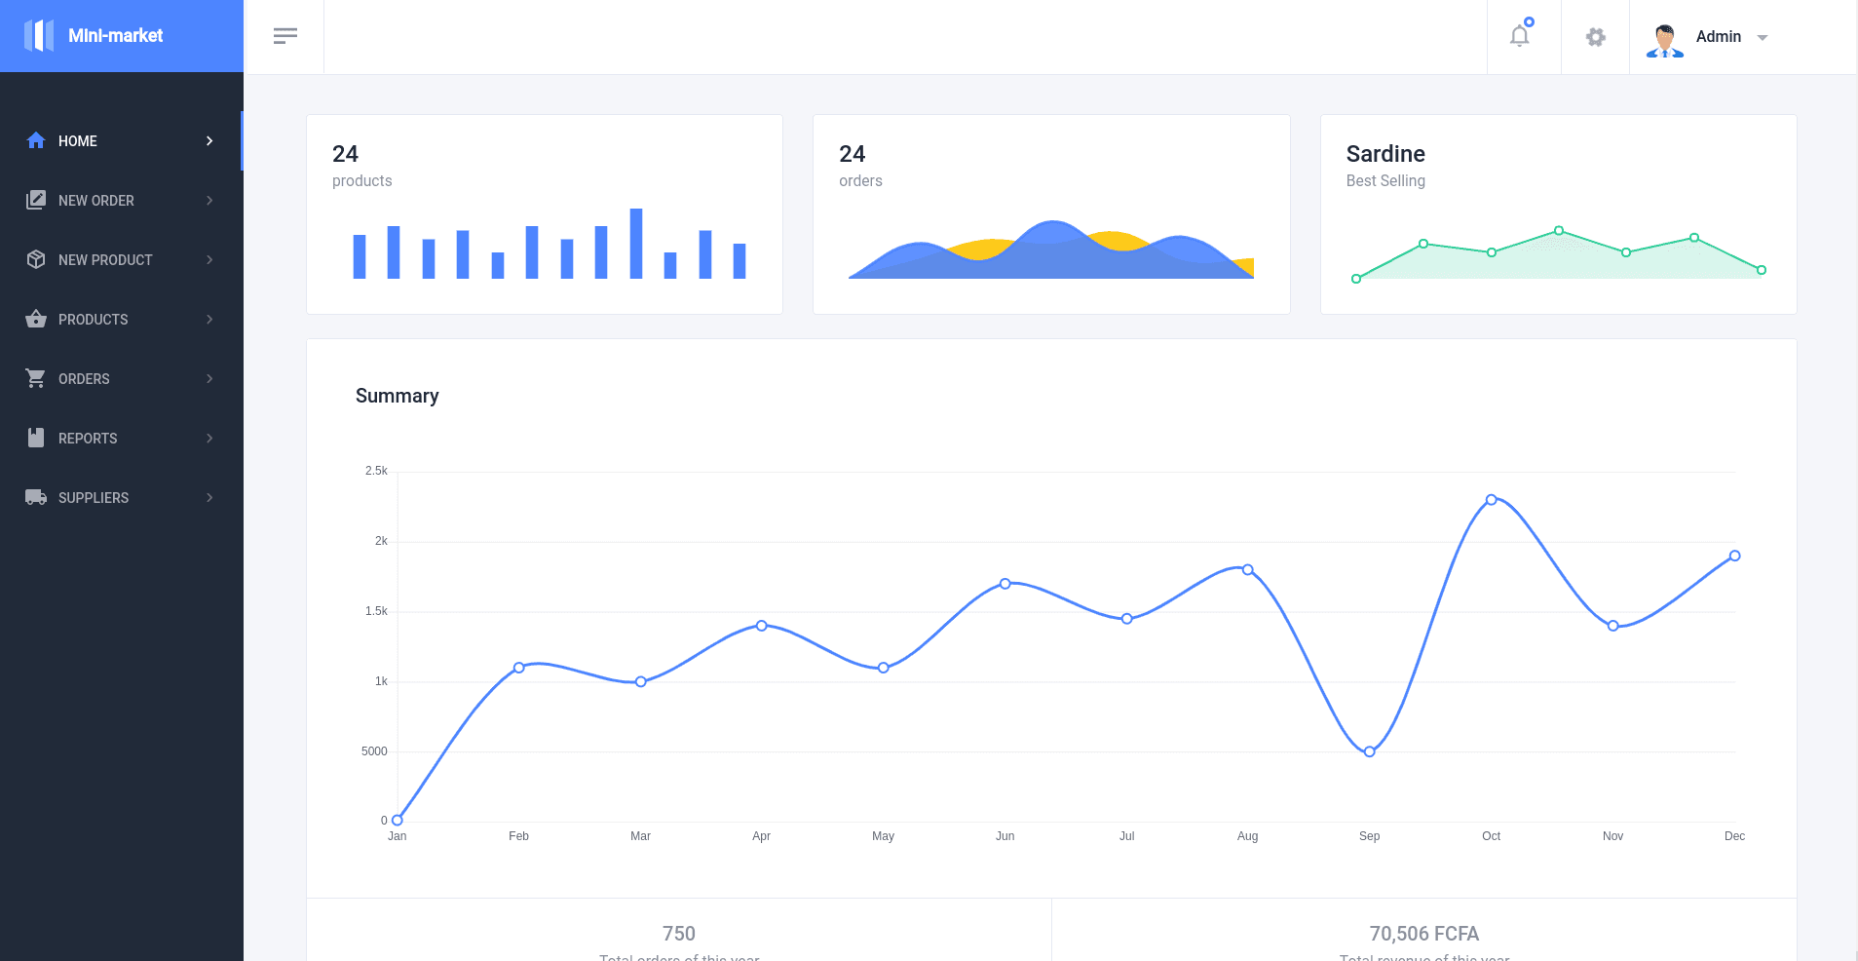Toggle the sidebar hamburger menu
The width and height of the screenshot is (1858, 961).
[284, 36]
